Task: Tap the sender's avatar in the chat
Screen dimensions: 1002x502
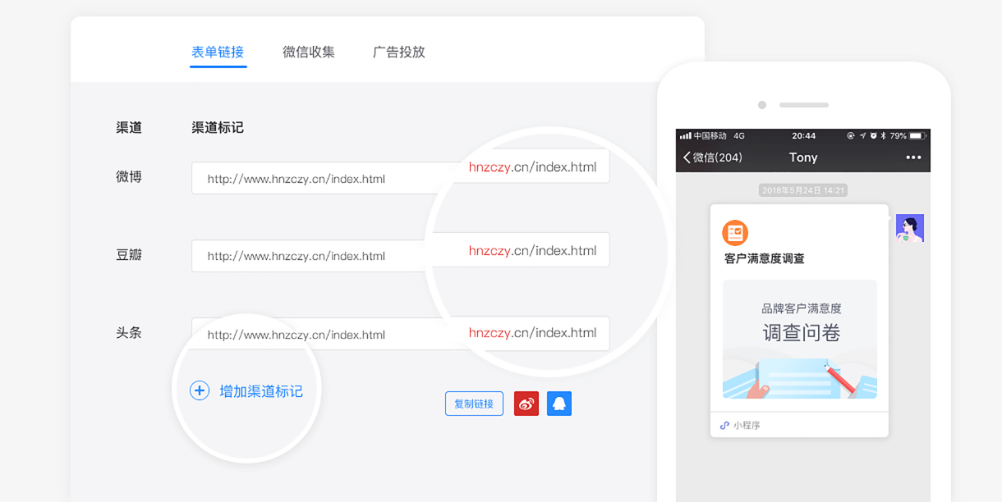Action: 910,228
